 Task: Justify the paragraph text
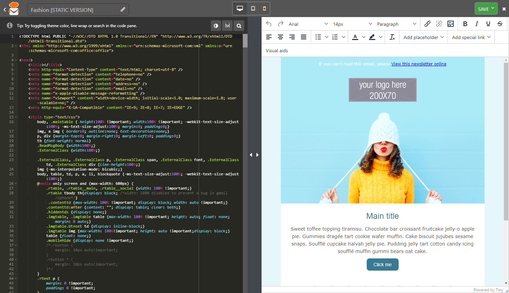304,37
